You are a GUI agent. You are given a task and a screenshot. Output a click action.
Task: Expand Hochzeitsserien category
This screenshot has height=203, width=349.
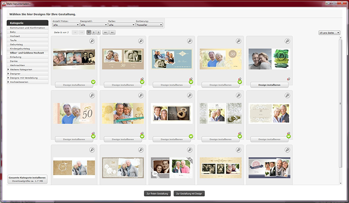pyautogui.click(x=8, y=82)
